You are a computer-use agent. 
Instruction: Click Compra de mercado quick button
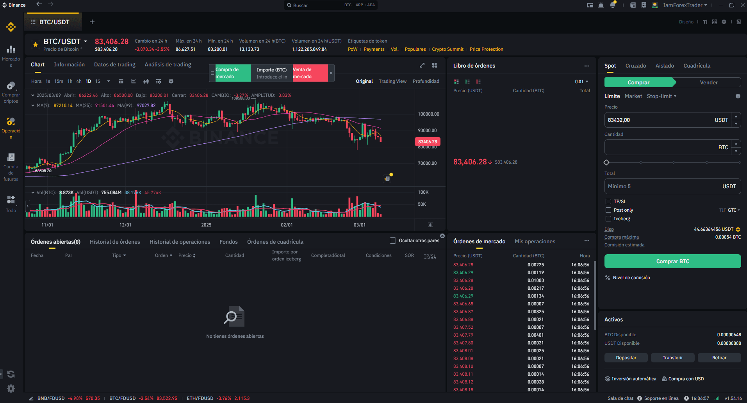[x=233, y=73]
